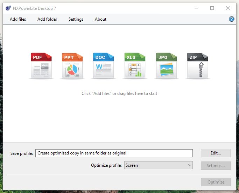Viewport: 239px width, 193px height.
Task: Maximize the NXPowerLite window
Action: tap(212, 8)
